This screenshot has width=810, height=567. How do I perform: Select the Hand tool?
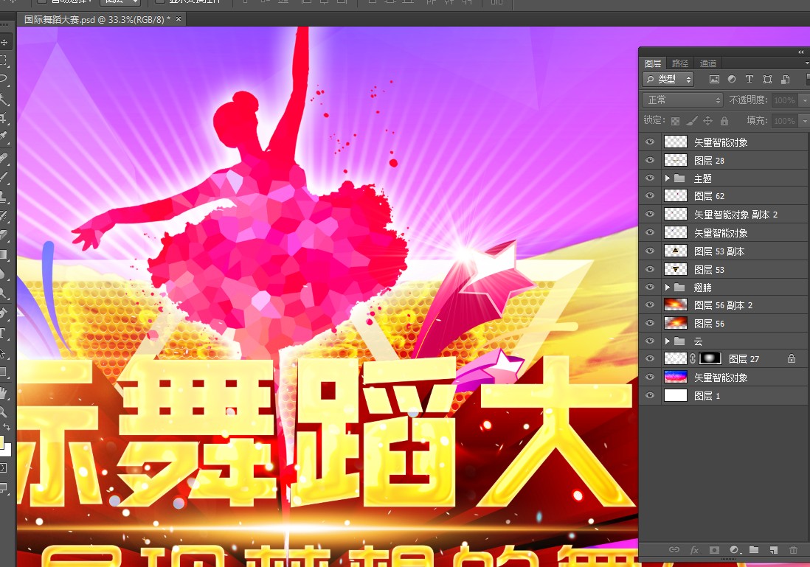(4, 394)
